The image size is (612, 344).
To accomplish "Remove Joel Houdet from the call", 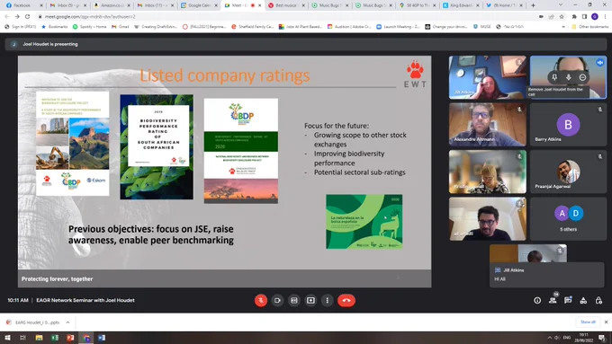I will pos(582,77).
